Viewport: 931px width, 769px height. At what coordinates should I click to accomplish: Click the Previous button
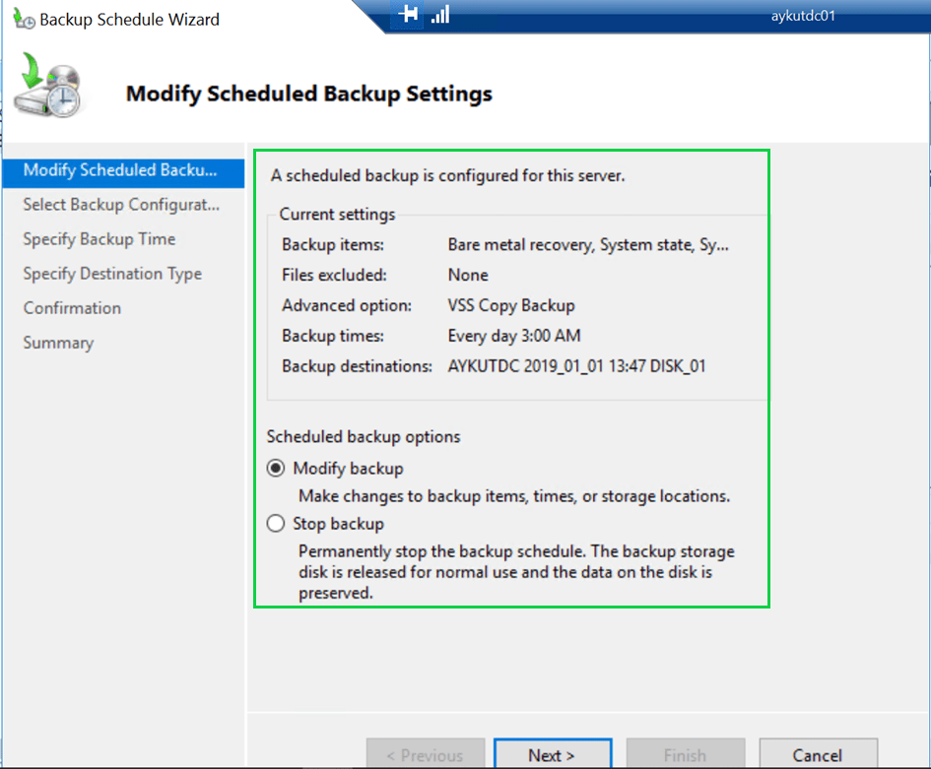click(x=425, y=755)
